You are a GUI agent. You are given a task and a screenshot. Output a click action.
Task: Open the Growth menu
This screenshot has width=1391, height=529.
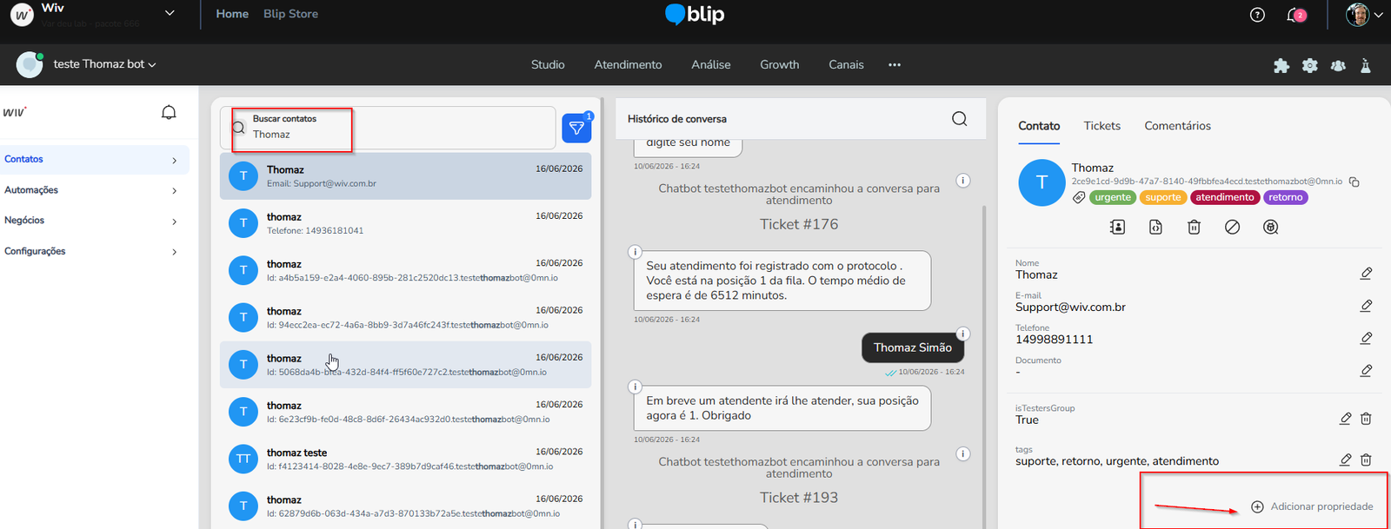(780, 65)
